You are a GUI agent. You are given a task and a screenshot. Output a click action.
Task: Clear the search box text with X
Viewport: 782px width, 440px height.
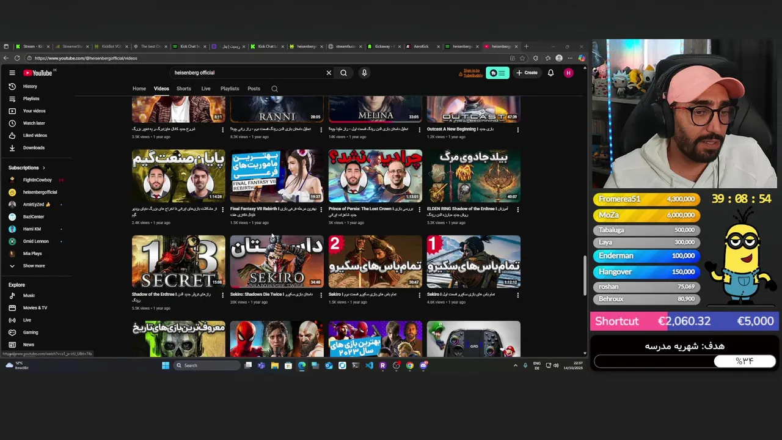pos(329,73)
